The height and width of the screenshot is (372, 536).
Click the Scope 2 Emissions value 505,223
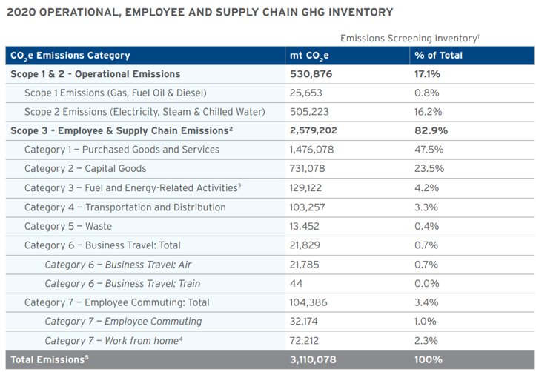314,112
